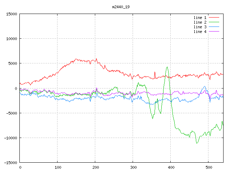Image resolution: width=230 pixels, height=172 pixels.
Task: Click the red line's narrow spike near x=358
Action: click(x=155, y=72)
